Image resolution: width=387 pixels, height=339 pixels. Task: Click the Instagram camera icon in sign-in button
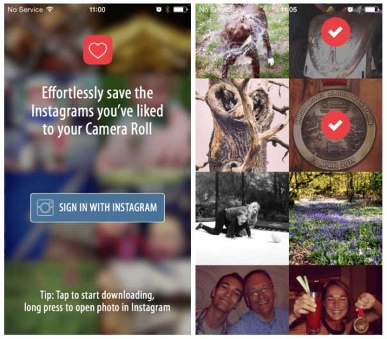click(x=45, y=208)
